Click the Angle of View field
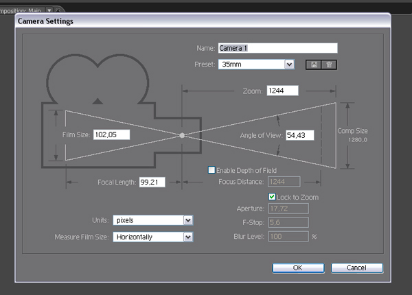 tap(299, 135)
